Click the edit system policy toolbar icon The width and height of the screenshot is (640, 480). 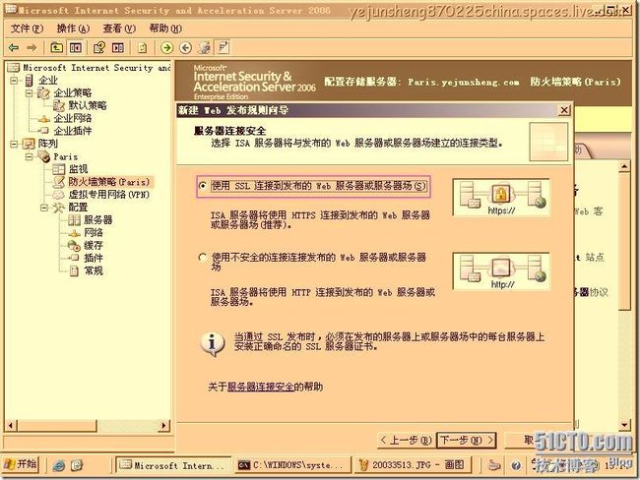point(205,48)
